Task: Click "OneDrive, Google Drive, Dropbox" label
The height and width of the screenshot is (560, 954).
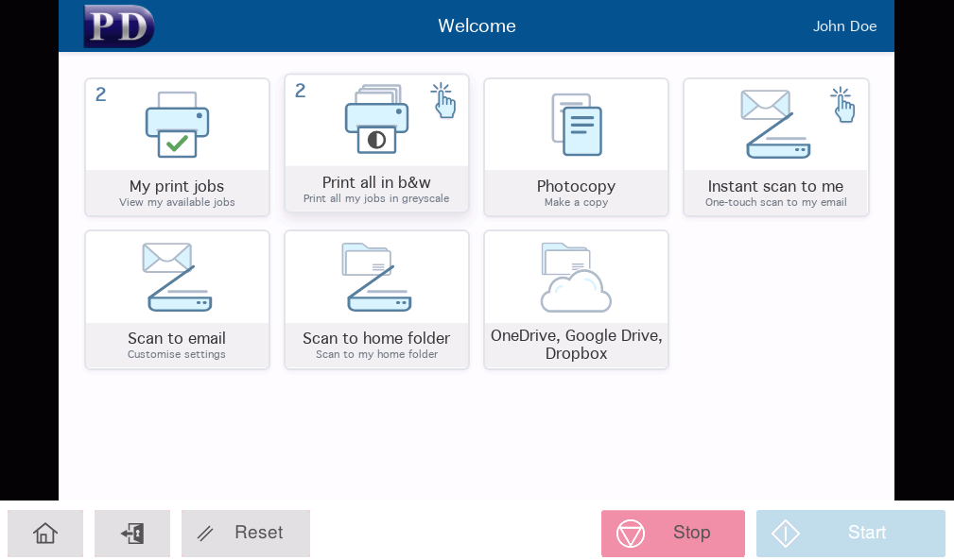Action: 576,345
